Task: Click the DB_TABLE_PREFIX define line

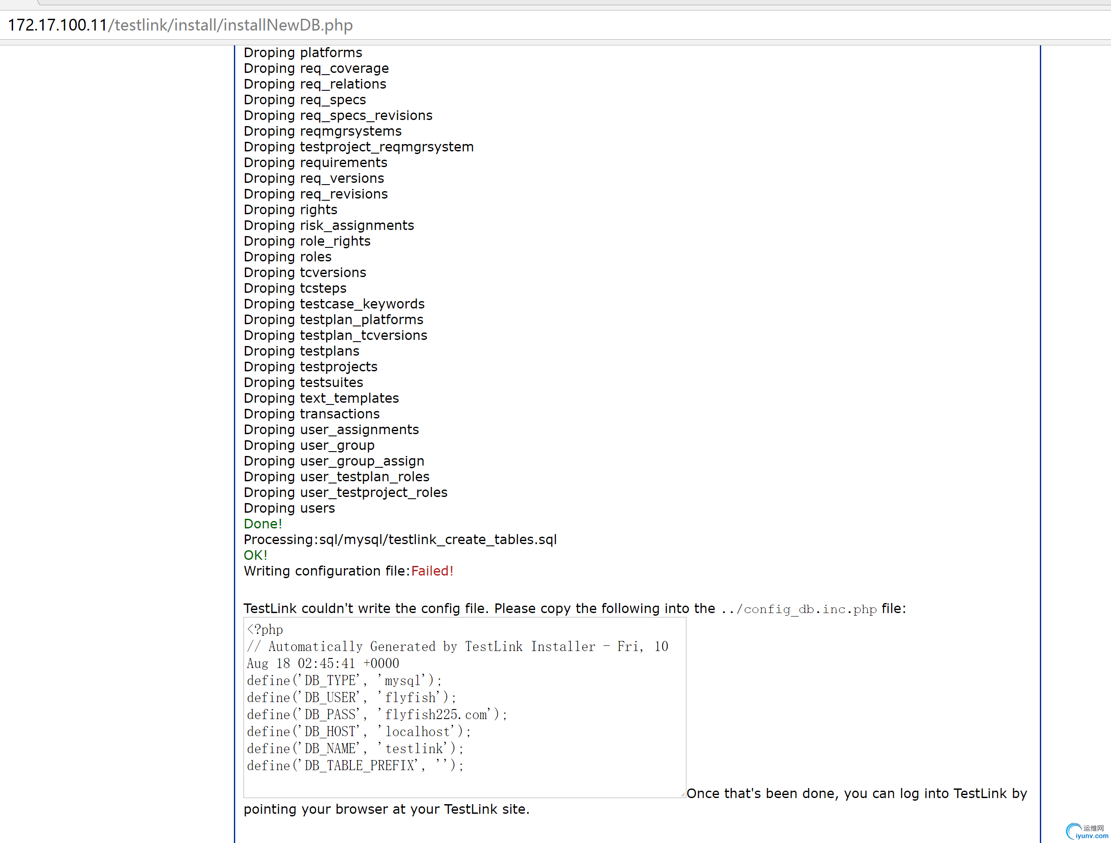Action: click(x=356, y=766)
